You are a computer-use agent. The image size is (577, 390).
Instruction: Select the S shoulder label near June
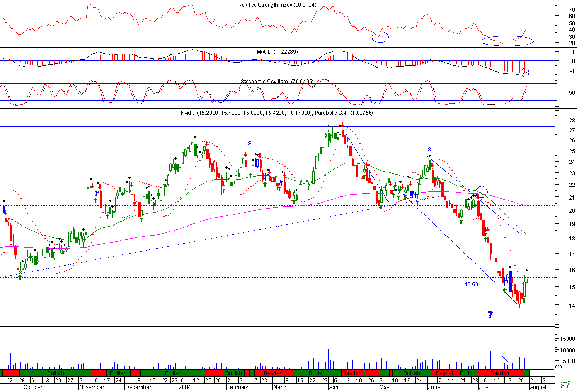tap(430, 149)
